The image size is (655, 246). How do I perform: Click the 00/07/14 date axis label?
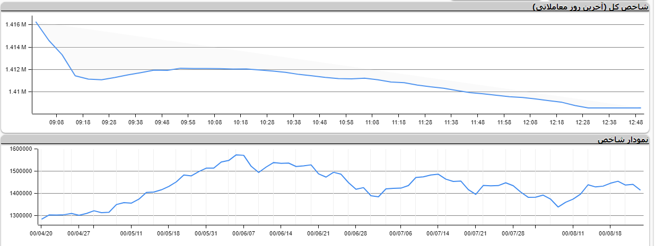point(439,232)
